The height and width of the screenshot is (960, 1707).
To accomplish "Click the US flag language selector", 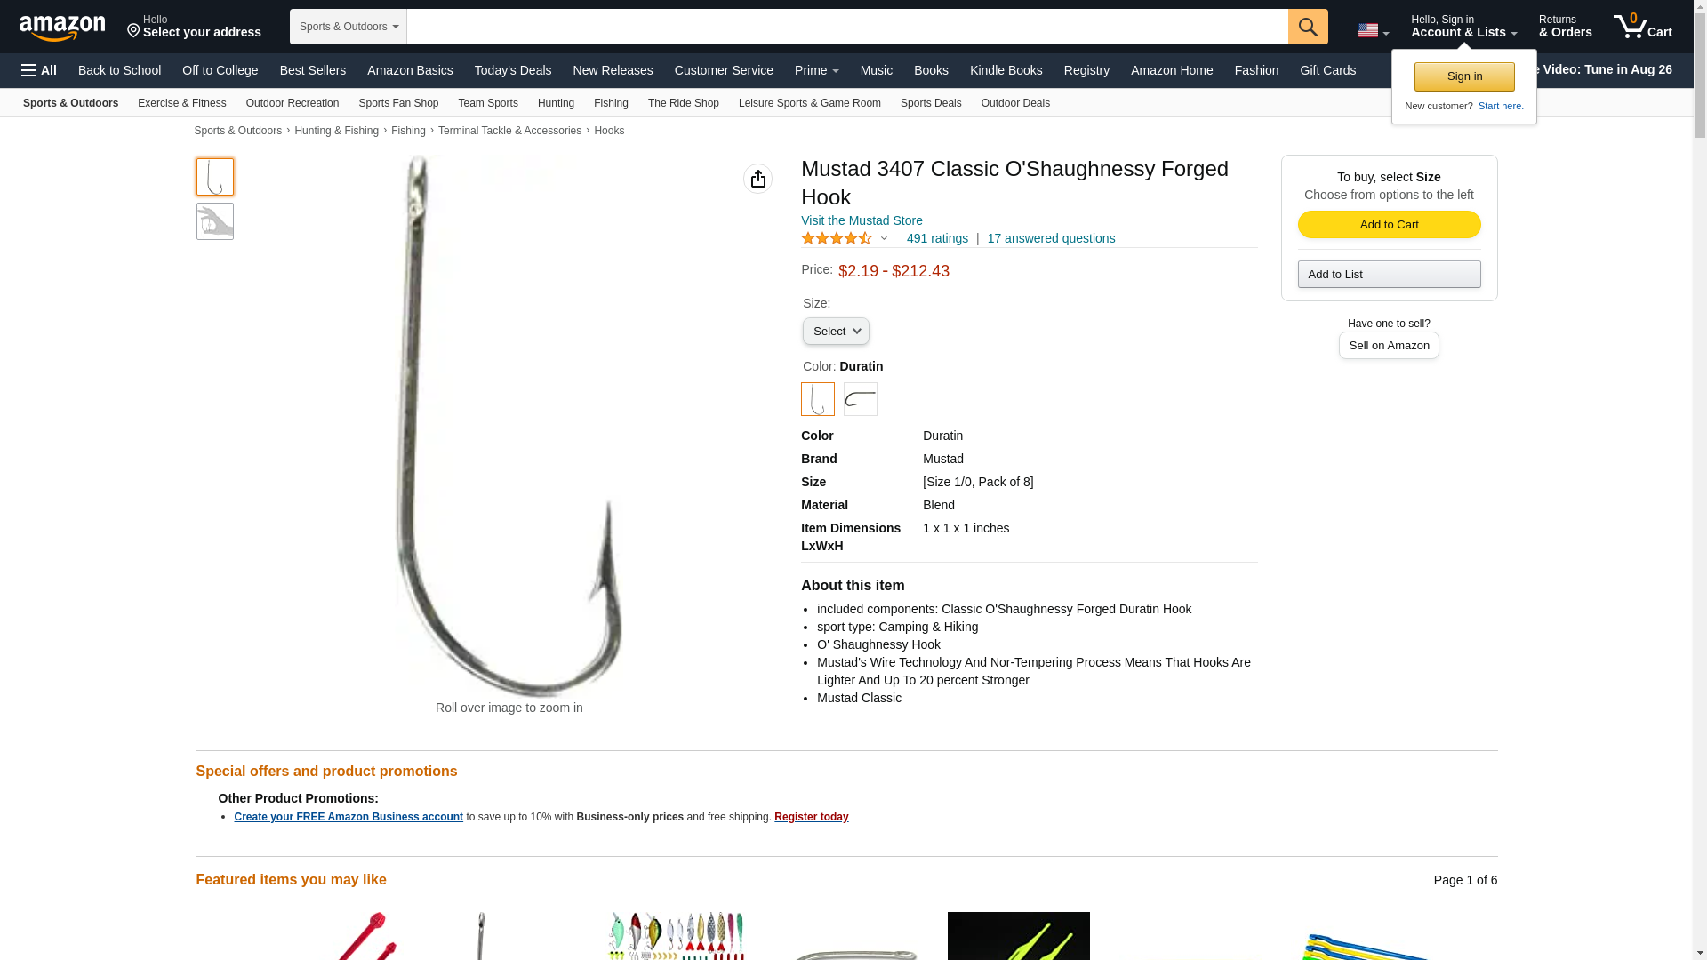I will 1373,30.
